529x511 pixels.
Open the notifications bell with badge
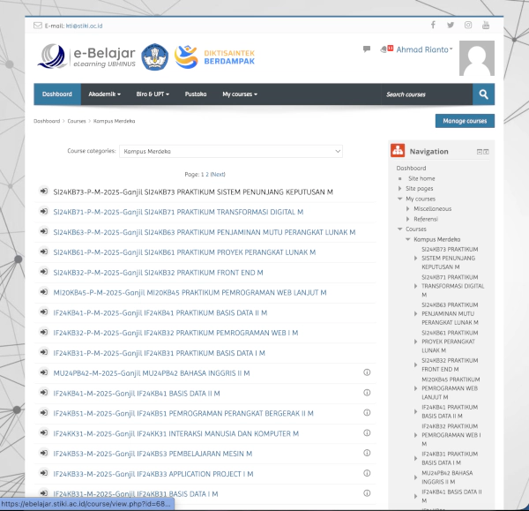point(387,49)
